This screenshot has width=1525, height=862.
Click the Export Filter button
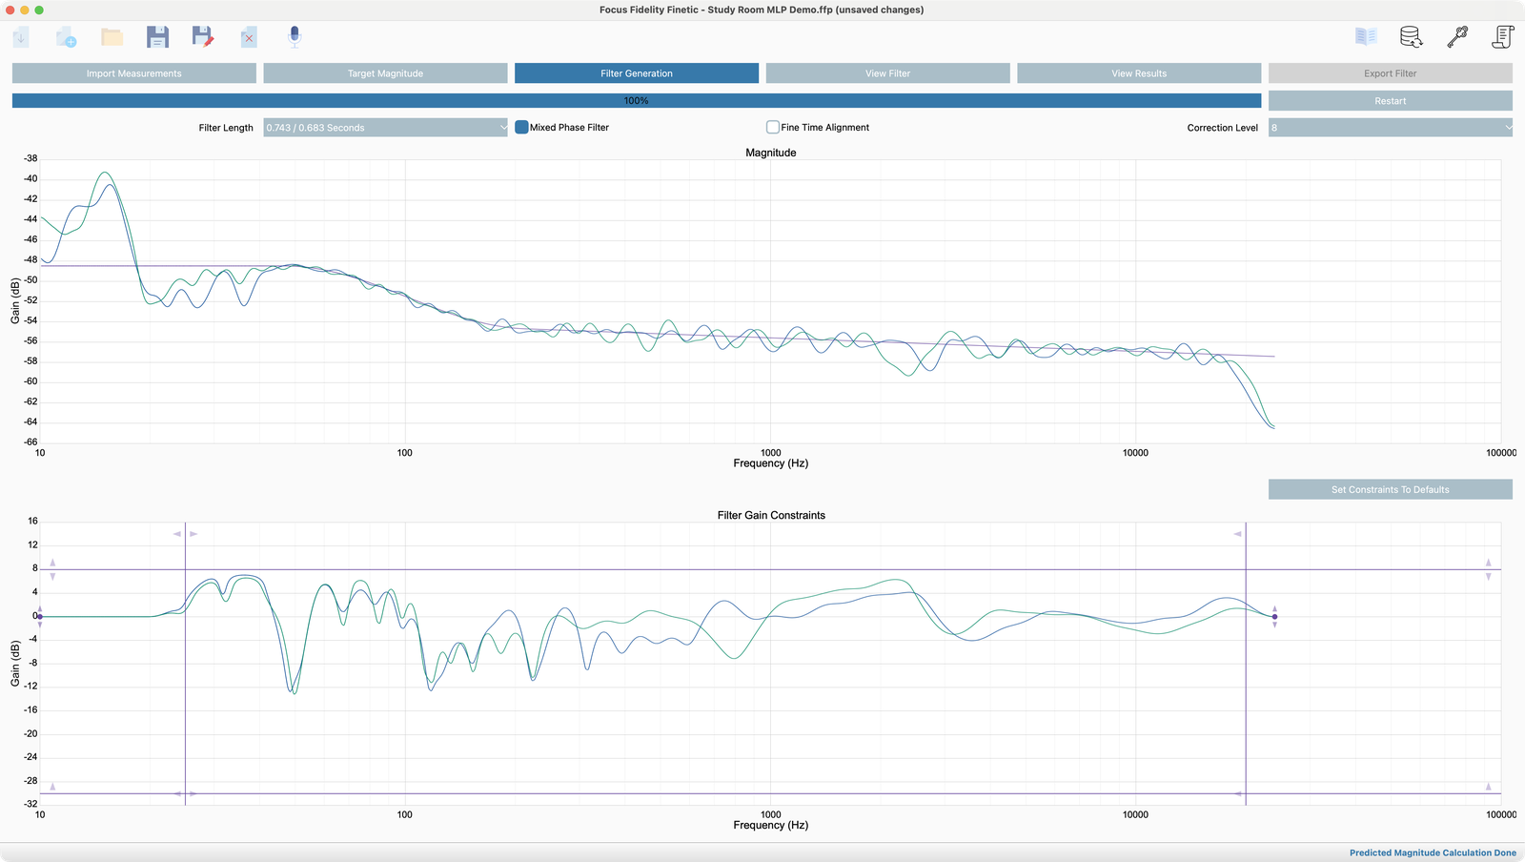(1391, 73)
